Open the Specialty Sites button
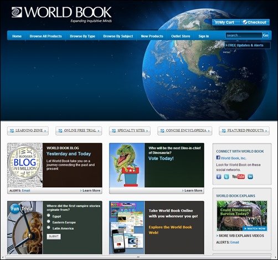 pyautogui.click(x=130, y=131)
